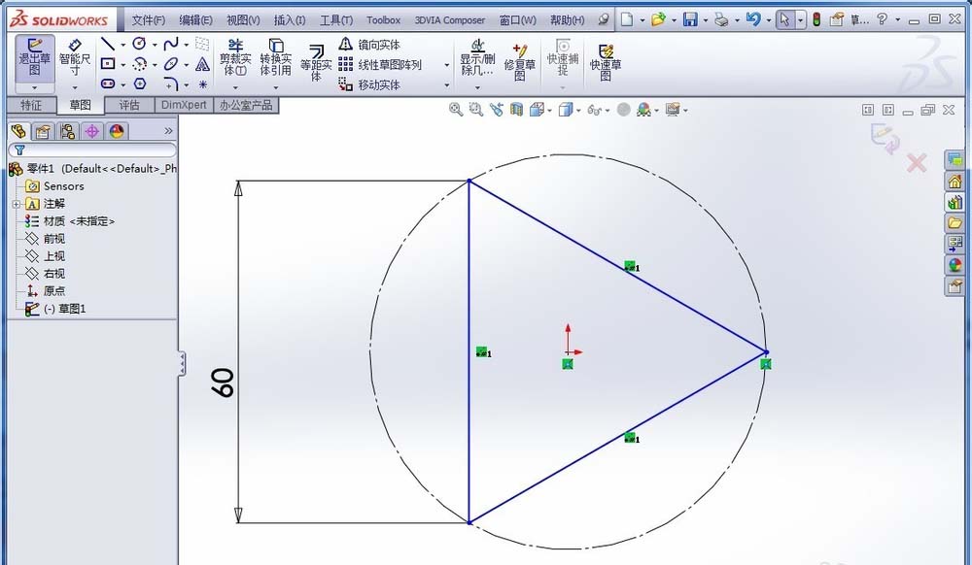Select the Mirror Entities (镜向实体) tool

coord(372,44)
